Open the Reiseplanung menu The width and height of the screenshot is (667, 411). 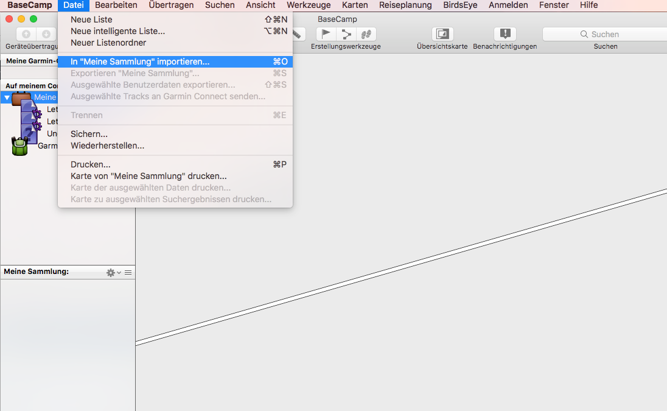pyautogui.click(x=405, y=5)
